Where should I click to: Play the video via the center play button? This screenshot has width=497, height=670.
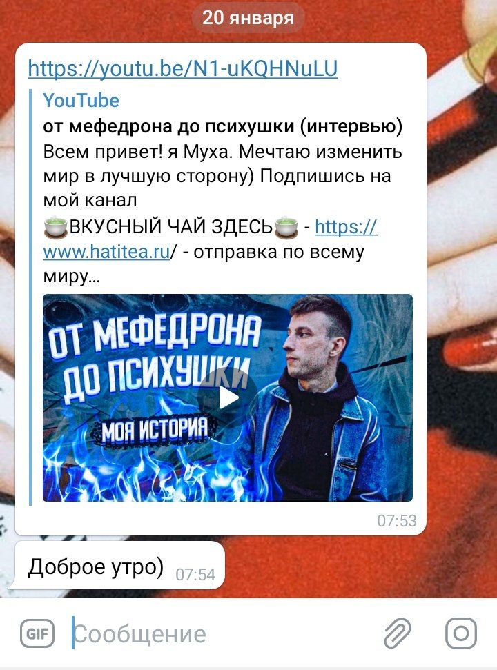pos(228,398)
